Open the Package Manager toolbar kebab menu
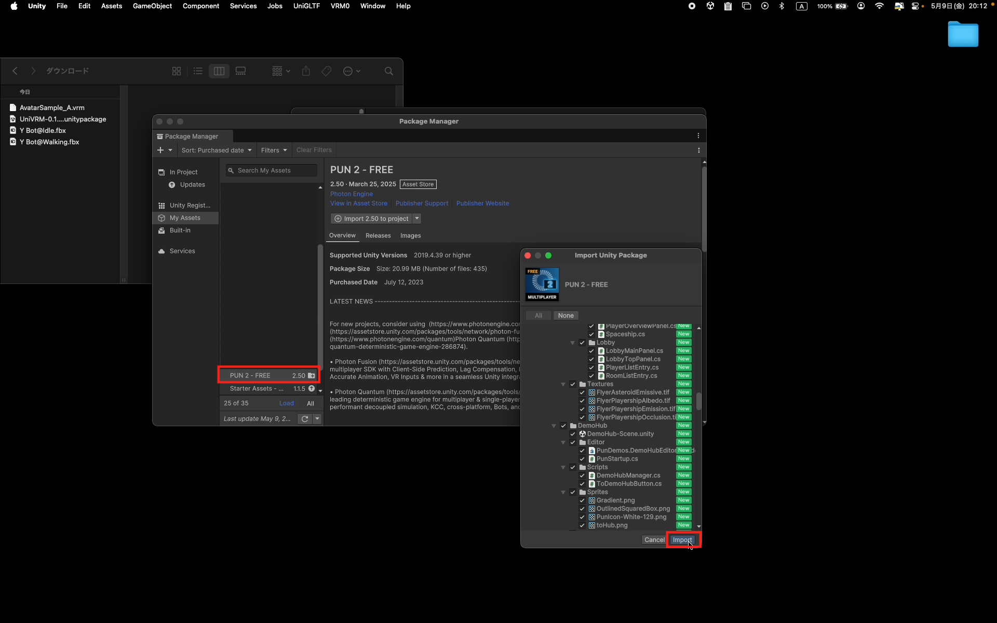This screenshot has height=623, width=997. coord(699,150)
